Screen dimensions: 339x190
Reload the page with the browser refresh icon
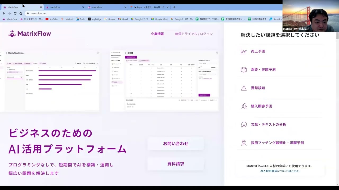tap(15, 13)
